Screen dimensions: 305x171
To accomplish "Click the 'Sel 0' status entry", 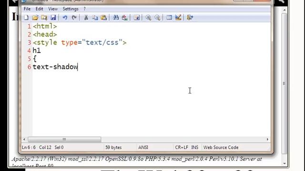I will 59,147.
